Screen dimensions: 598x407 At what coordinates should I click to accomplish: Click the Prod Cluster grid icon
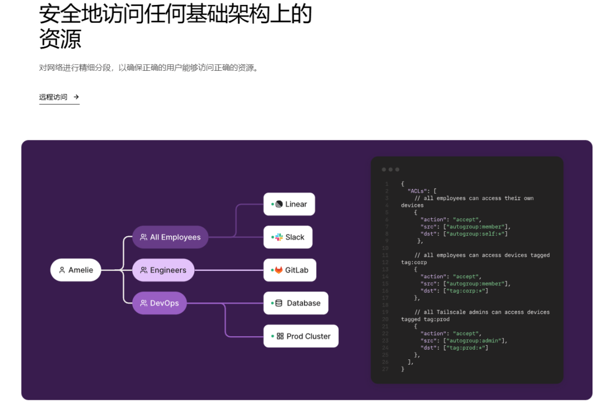[280, 336]
